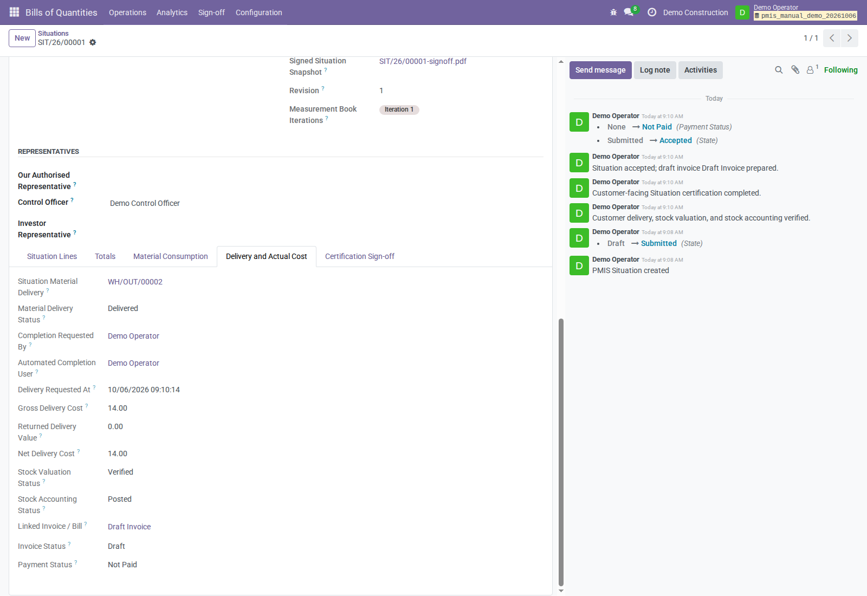Switch to the Situation Lines tab
867x596 pixels.
click(52, 256)
